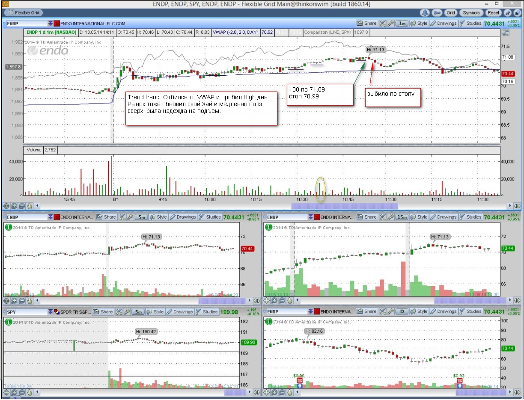Open Style menu on main 1m chart
The height and width of the screenshot is (400, 524).
[x=419, y=24]
